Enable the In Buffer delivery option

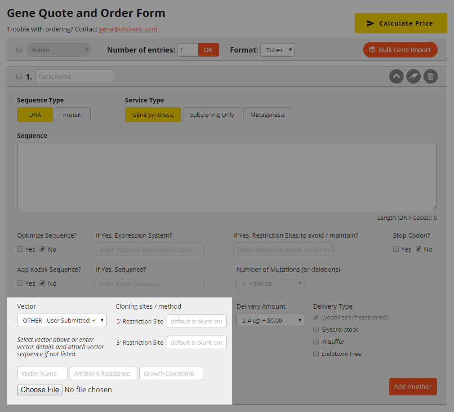(316, 341)
